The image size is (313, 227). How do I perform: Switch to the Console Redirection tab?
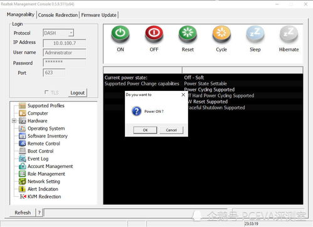pyautogui.click(x=58, y=15)
